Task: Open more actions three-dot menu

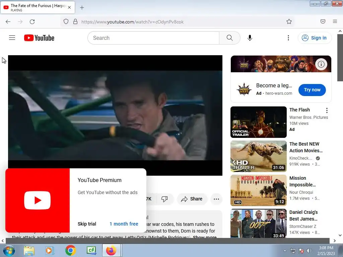Action: click(216, 199)
